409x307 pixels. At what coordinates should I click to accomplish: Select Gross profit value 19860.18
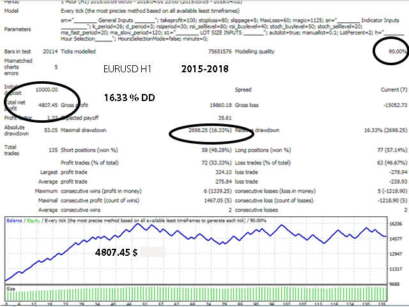[220, 105]
